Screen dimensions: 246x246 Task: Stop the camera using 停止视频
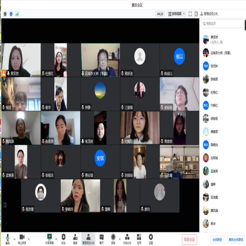coord(22,238)
